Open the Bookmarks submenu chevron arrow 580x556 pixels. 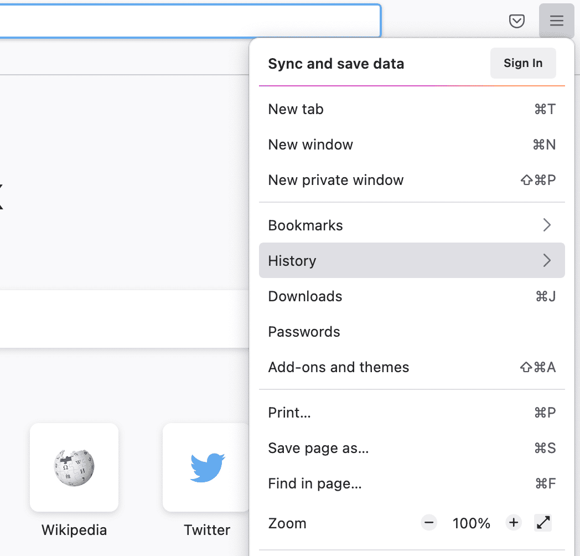click(x=547, y=225)
